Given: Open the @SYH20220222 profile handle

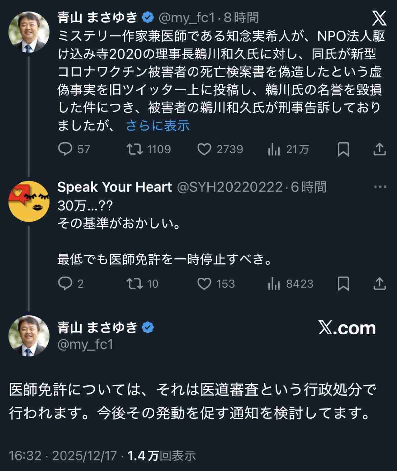Looking at the screenshot, I should coord(230,187).
